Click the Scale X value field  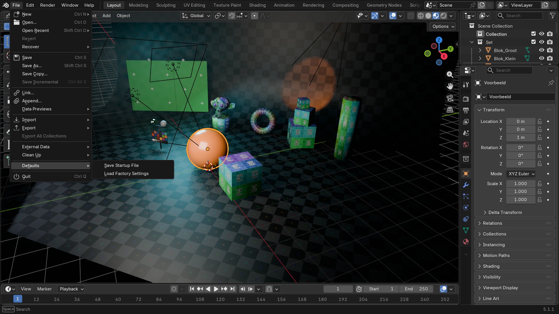point(521,184)
